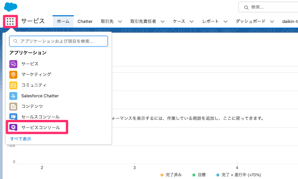Expand the 取引先 dropdown chevron
This screenshot has width=298, height=179.
pyautogui.click(x=120, y=22)
